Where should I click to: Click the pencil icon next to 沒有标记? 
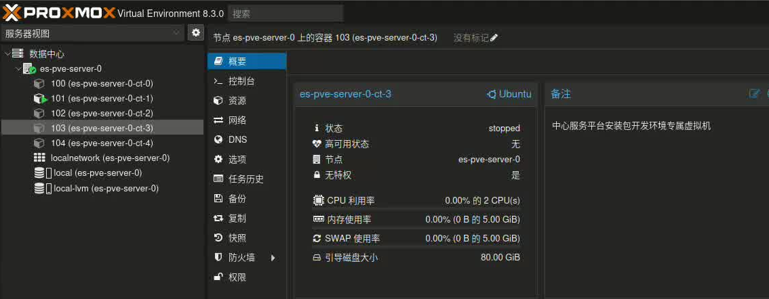494,38
